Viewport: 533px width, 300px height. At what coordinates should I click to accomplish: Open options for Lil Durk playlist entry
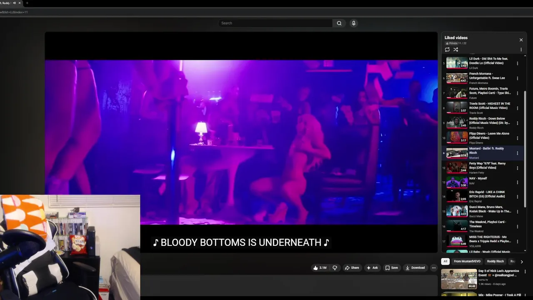518,63
